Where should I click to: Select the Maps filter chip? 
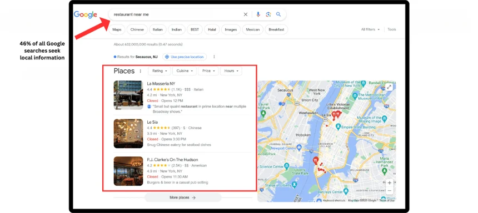click(x=117, y=29)
